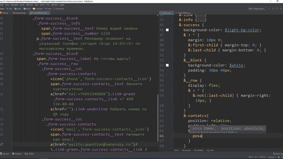Click the cursor position status bar entry
This screenshot has width=283, height=159.
point(251,157)
